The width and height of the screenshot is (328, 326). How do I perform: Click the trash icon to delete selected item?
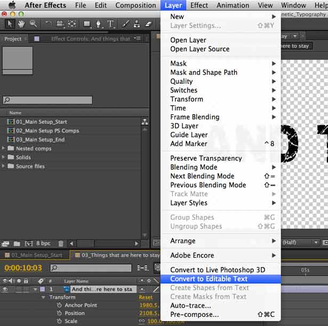pyautogui.click(x=61, y=243)
